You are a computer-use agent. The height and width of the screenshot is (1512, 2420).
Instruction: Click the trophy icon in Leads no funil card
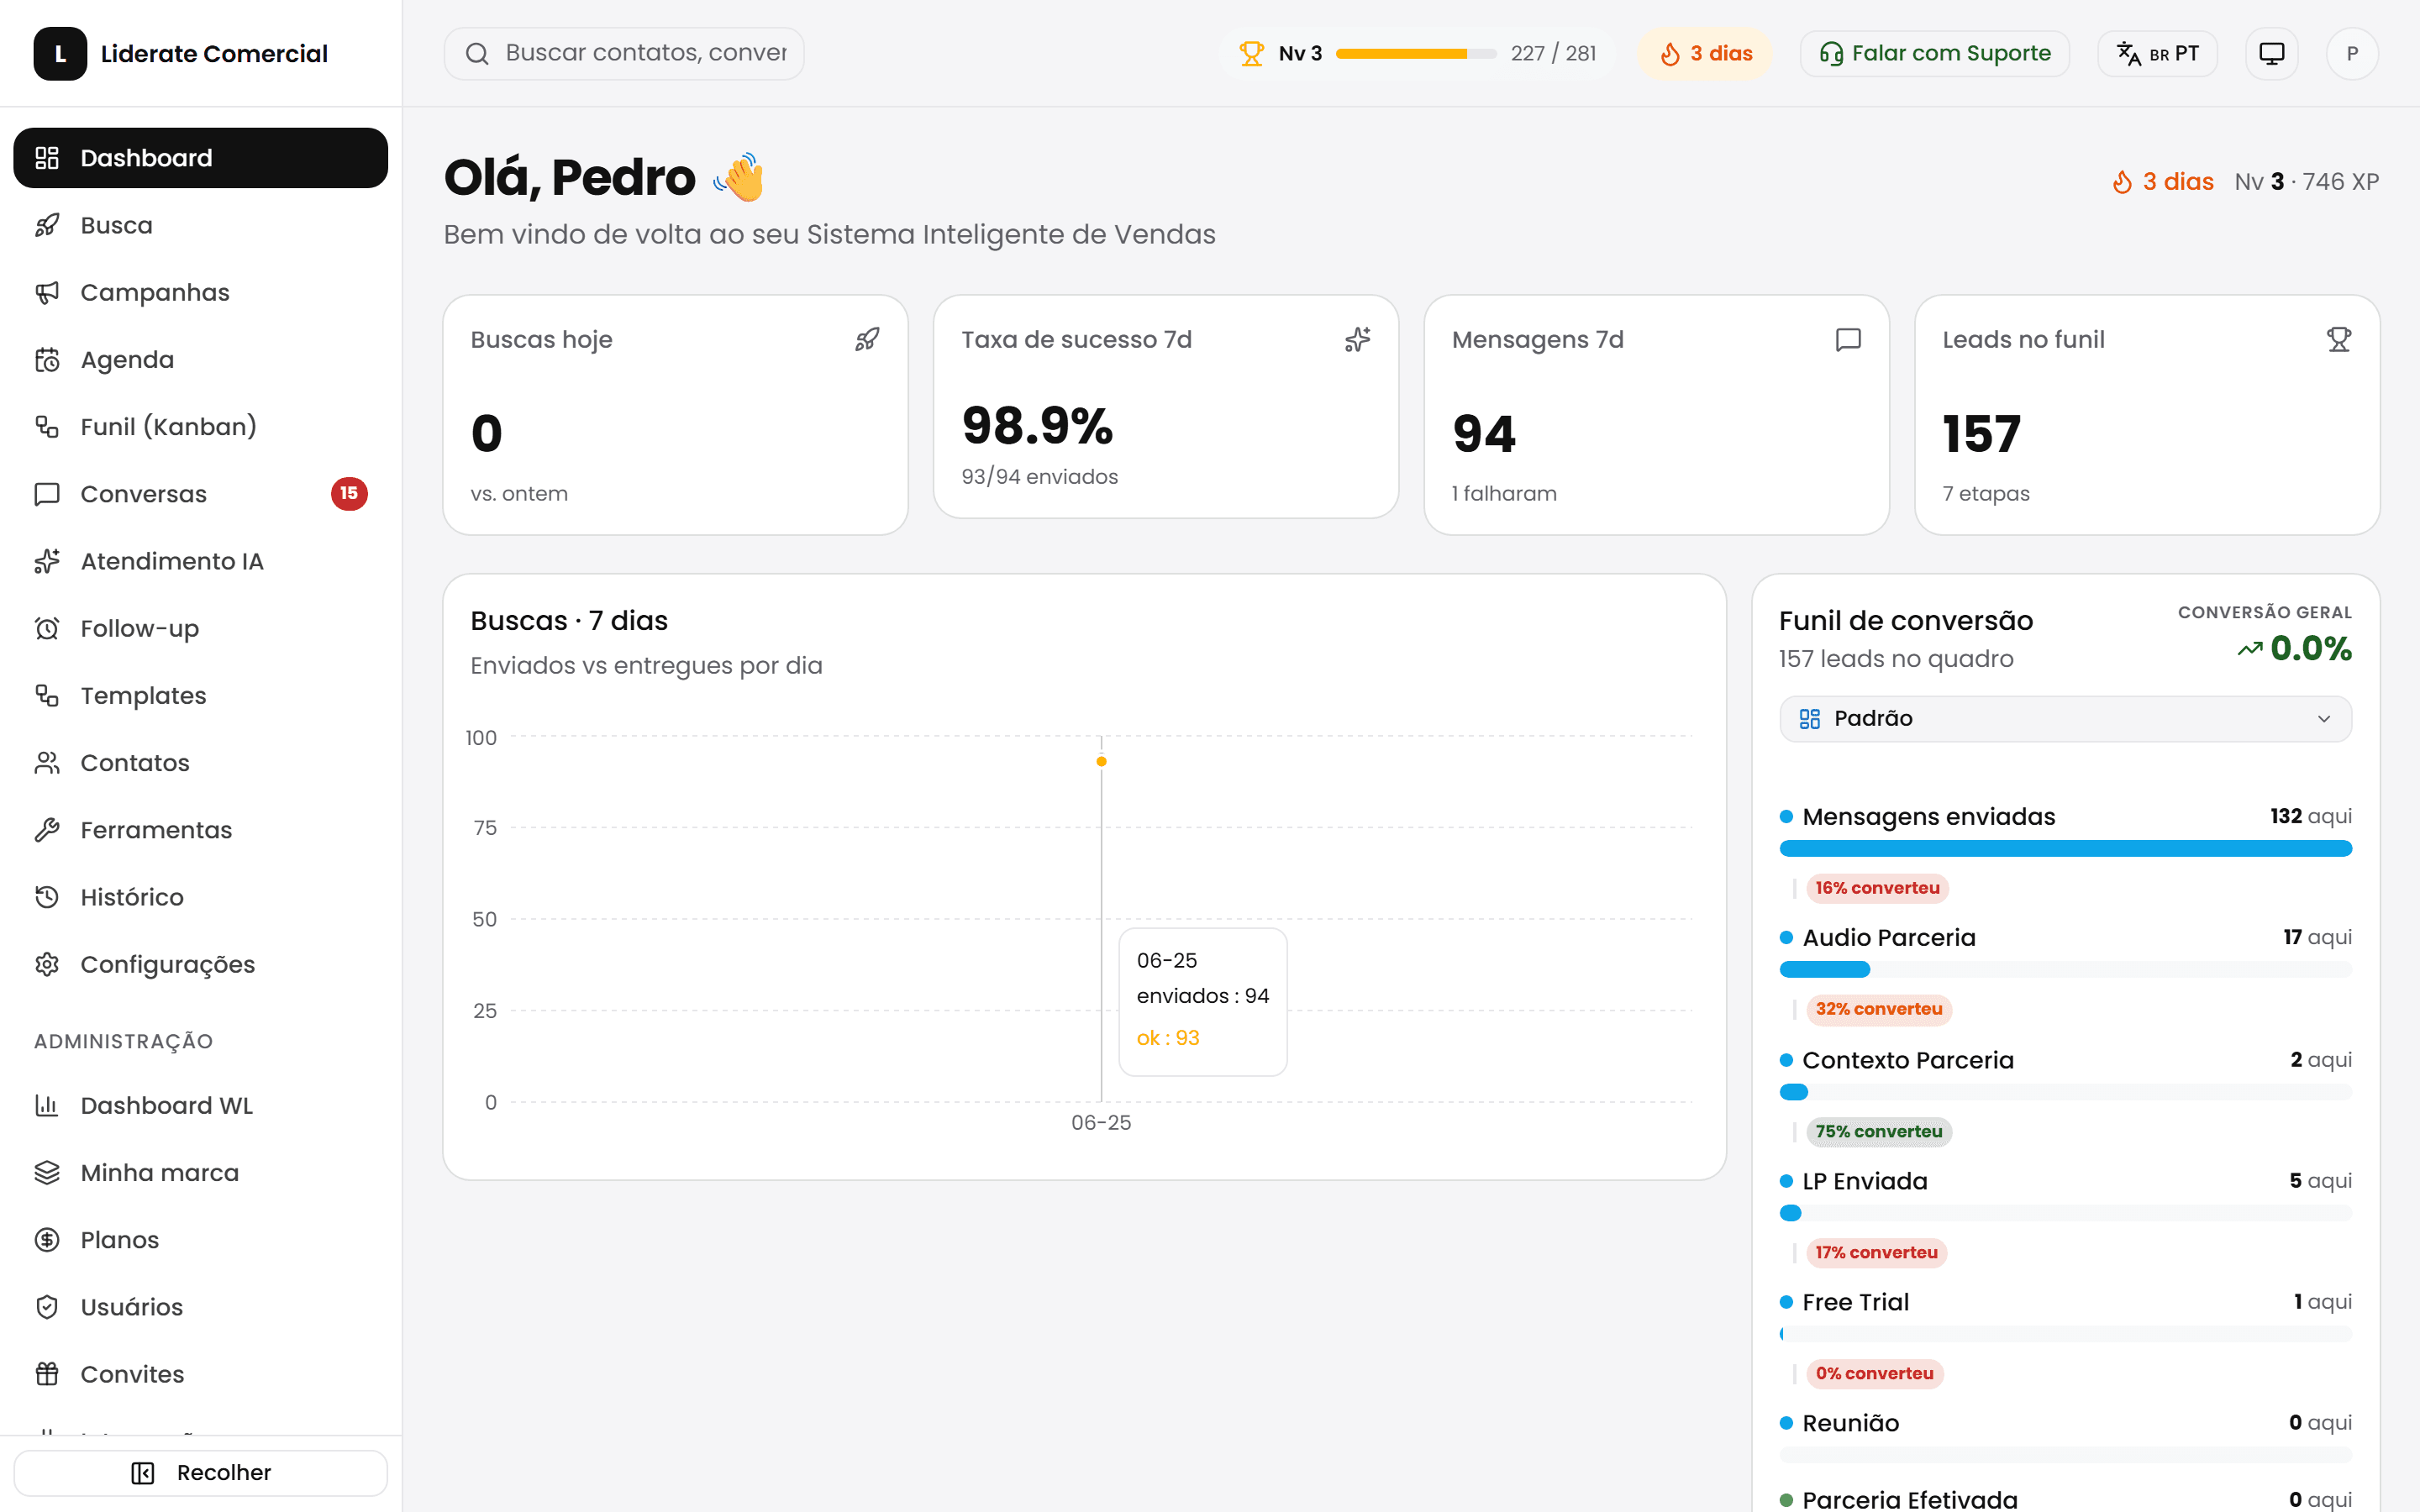tap(2338, 340)
